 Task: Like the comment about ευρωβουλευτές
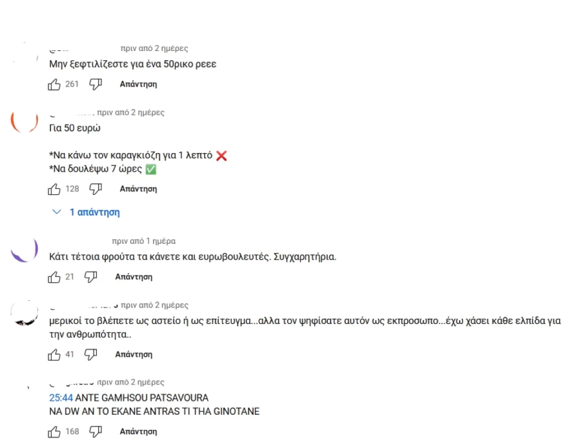coord(54,276)
